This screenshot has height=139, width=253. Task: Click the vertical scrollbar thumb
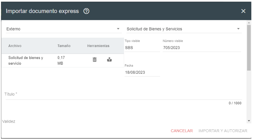point(249,47)
